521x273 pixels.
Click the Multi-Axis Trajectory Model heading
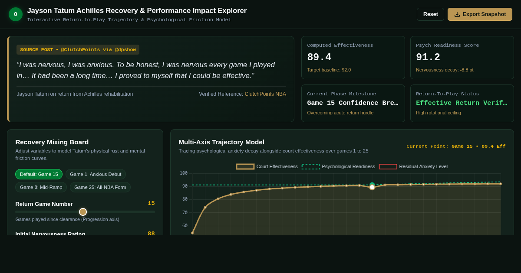tap(221, 142)
